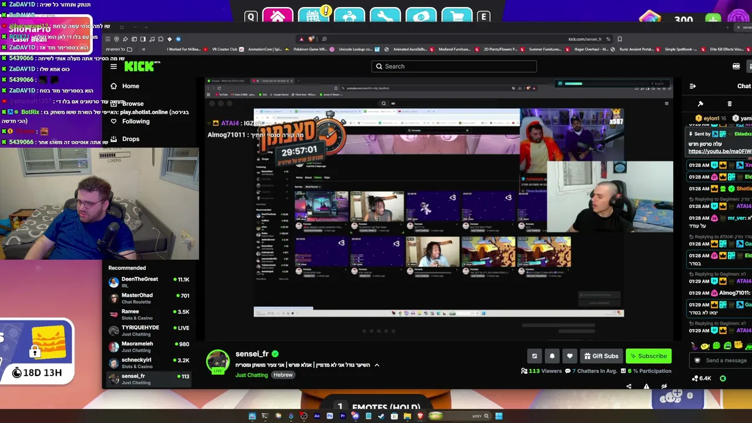This screenshot has width=752, height=423.
Task: Open Discord from the taskbar
Action: coord(355,416)
